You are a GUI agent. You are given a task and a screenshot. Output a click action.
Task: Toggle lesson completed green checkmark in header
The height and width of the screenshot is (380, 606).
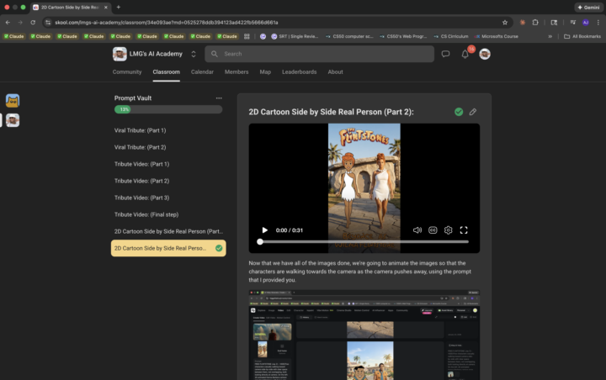click(x=459, y=112)
